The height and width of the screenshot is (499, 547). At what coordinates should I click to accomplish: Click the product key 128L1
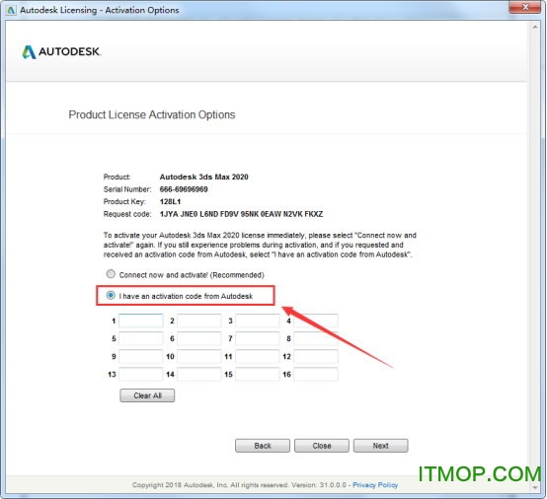pyautogui.click(x=170, y=201)
